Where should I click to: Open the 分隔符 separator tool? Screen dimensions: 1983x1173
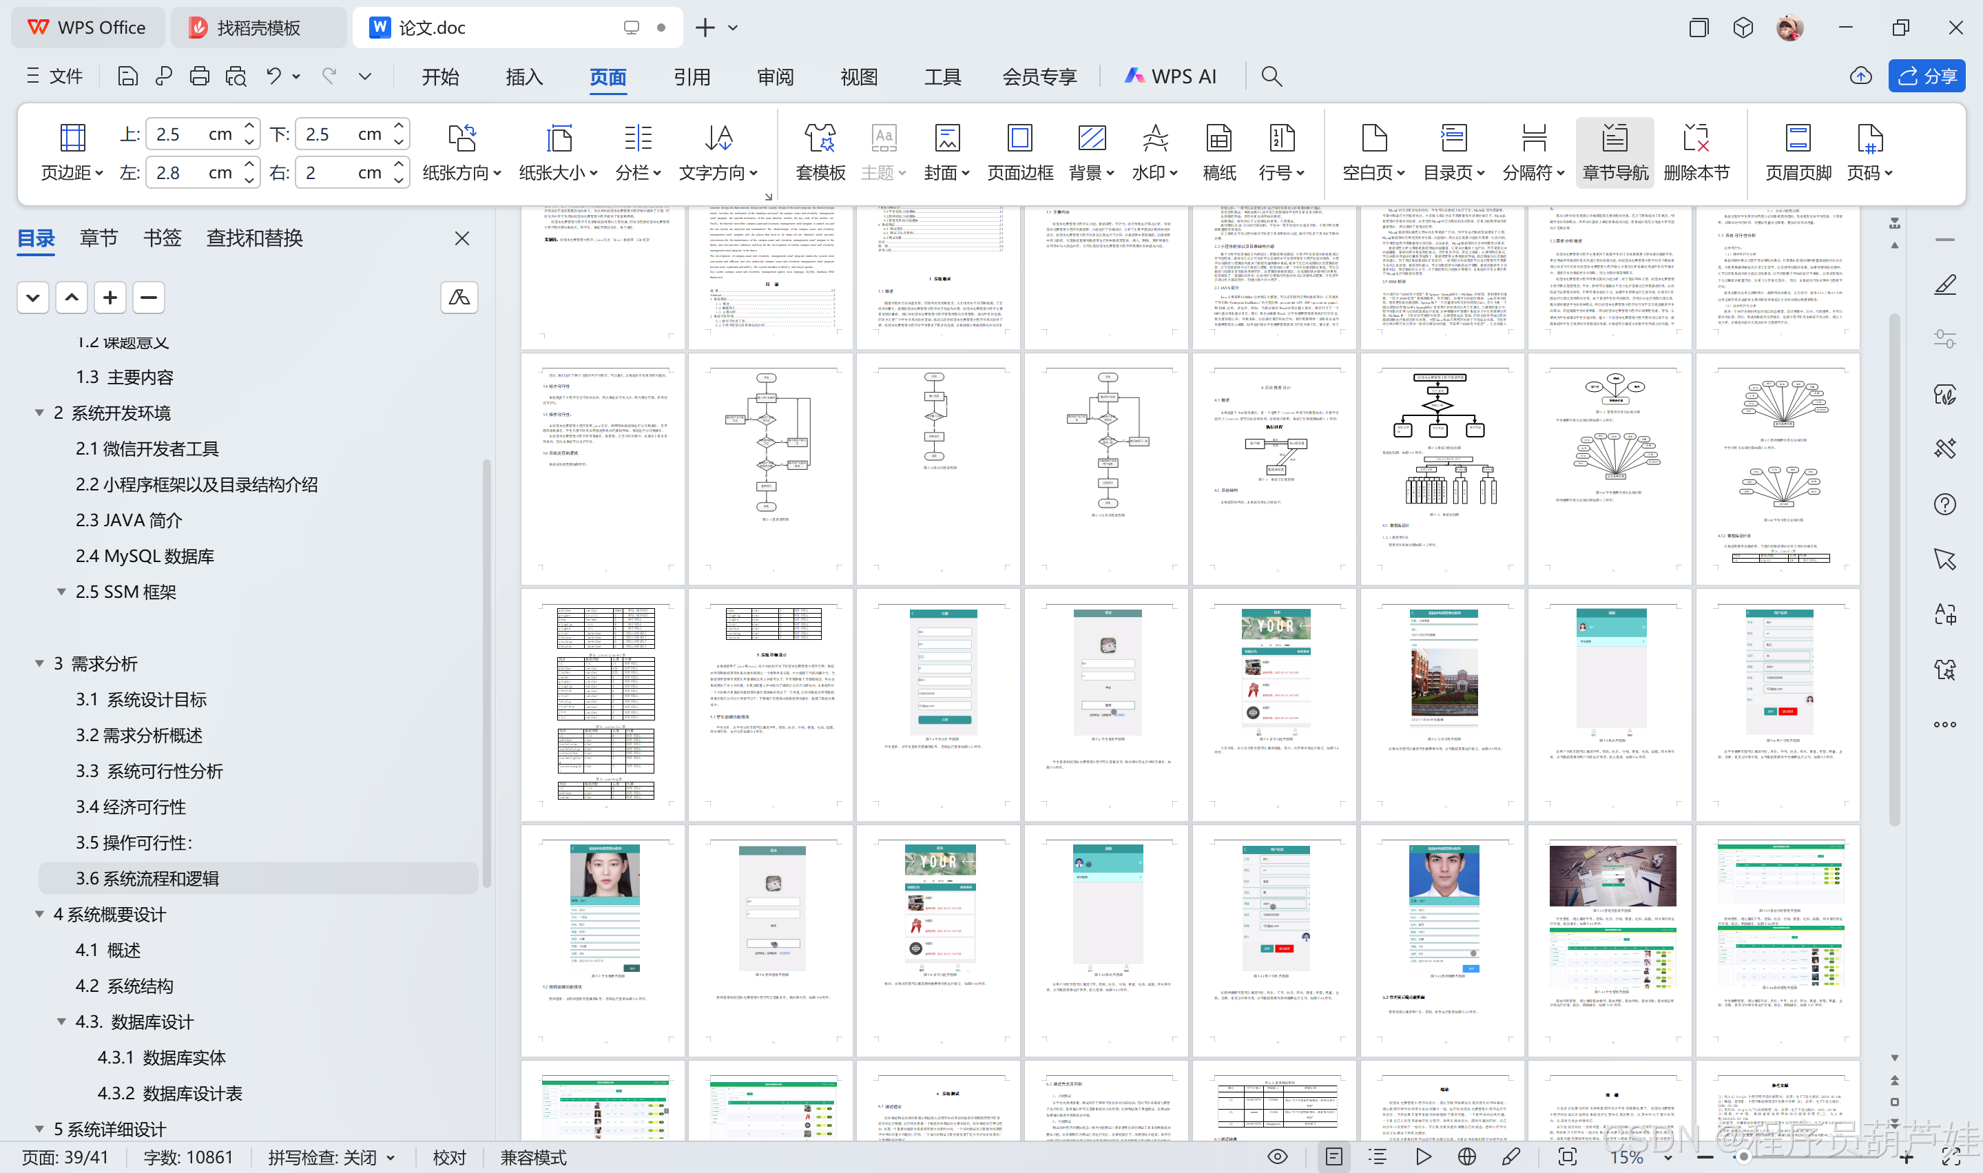pyautogui.click(x=1533, y=154)
